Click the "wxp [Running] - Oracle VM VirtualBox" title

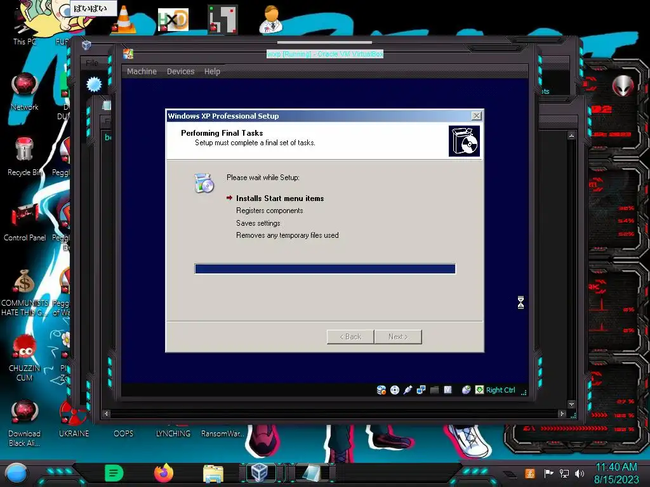(325, 54)
